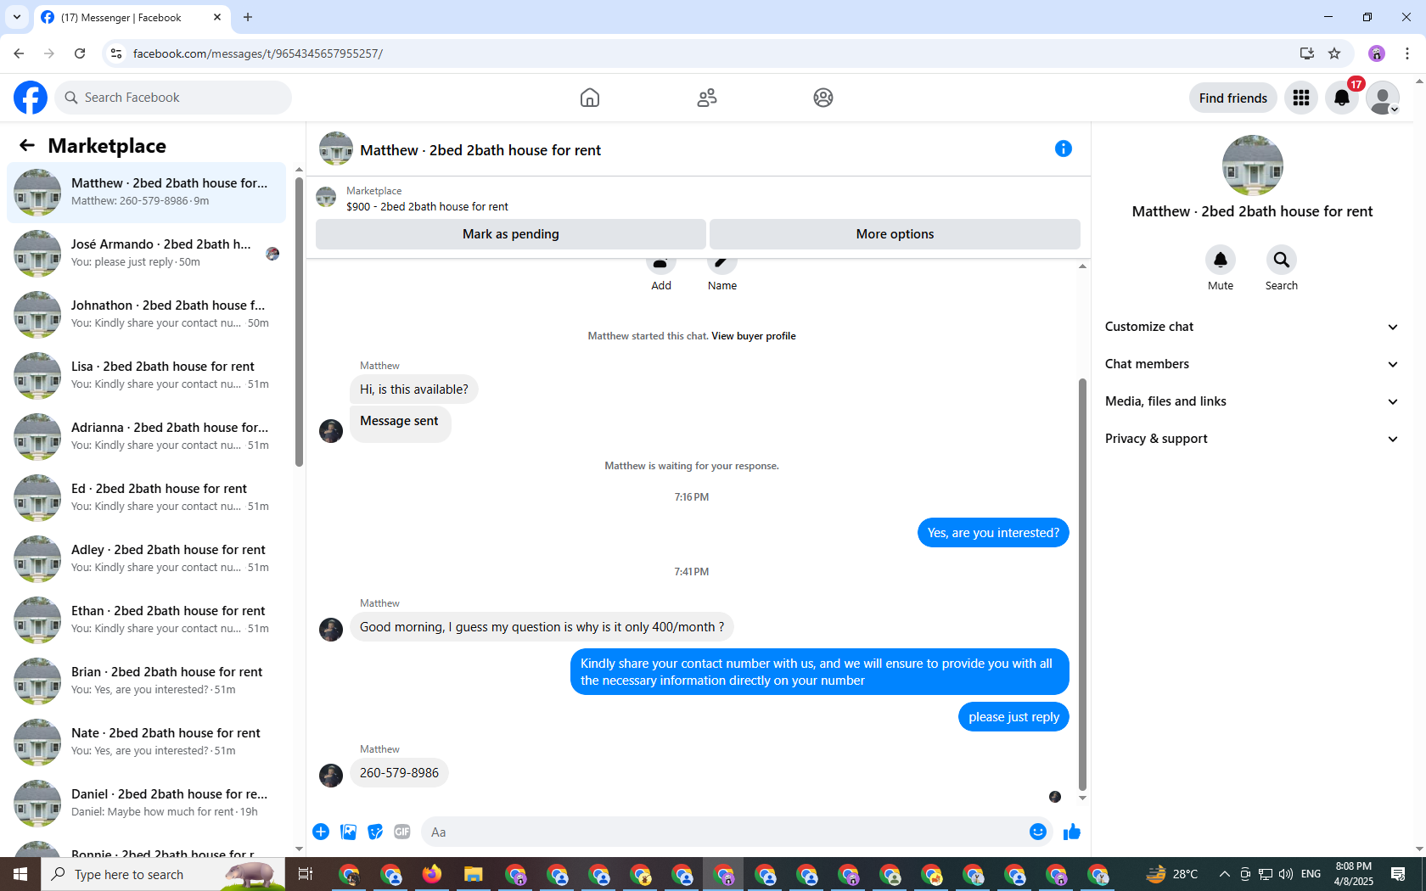Send a thumbs-up like
This screenshot has width=1426, height=891.
(x=1072, y=832)
